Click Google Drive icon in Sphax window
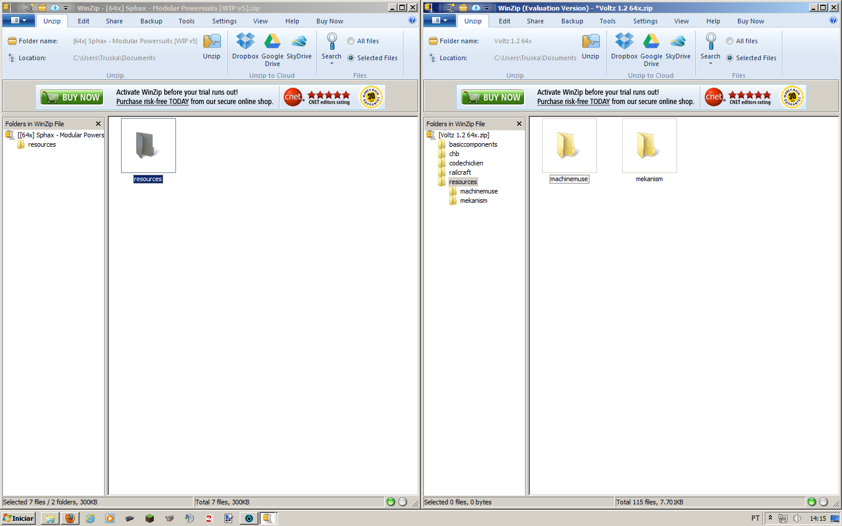The image size is (842, 526). click(x=272, y=41)
